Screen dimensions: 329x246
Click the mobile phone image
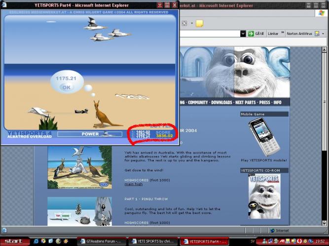(x=264, y=137)
